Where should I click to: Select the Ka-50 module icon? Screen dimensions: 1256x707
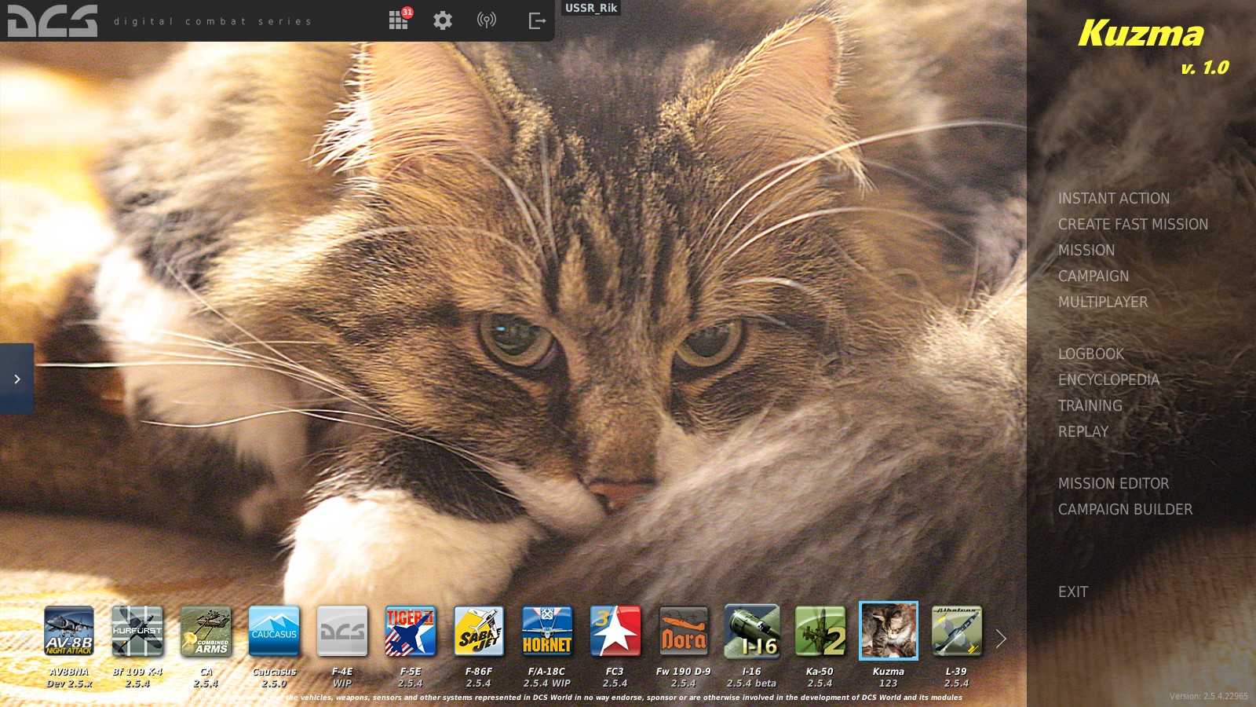click(x=820, y=631)
